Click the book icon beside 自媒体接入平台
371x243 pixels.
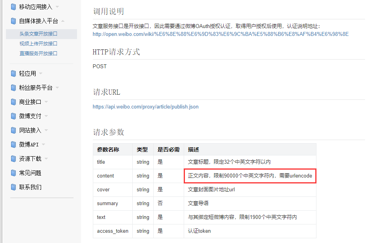14,21
